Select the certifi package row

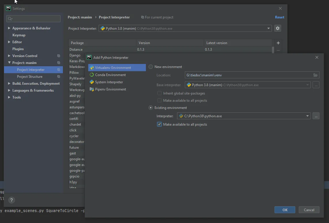pyautogui.click(x=77, y=119)
